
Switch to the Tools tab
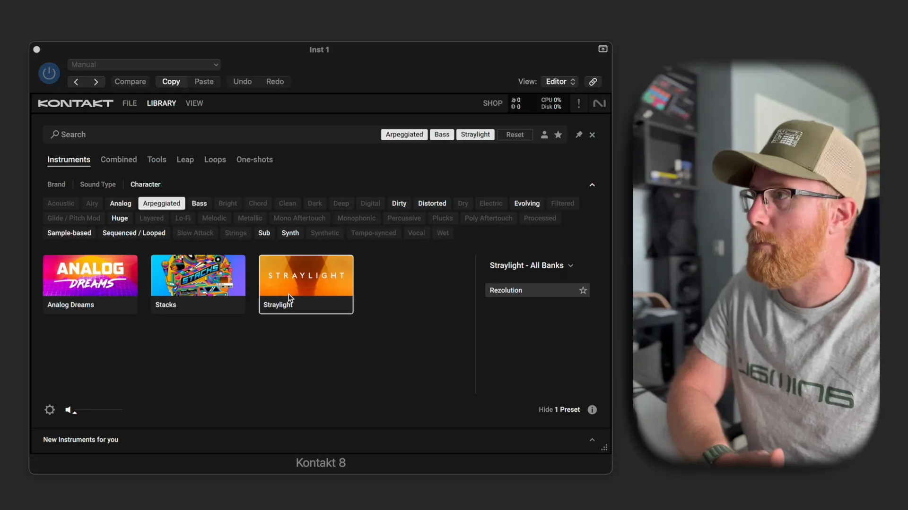pos(157,160)
